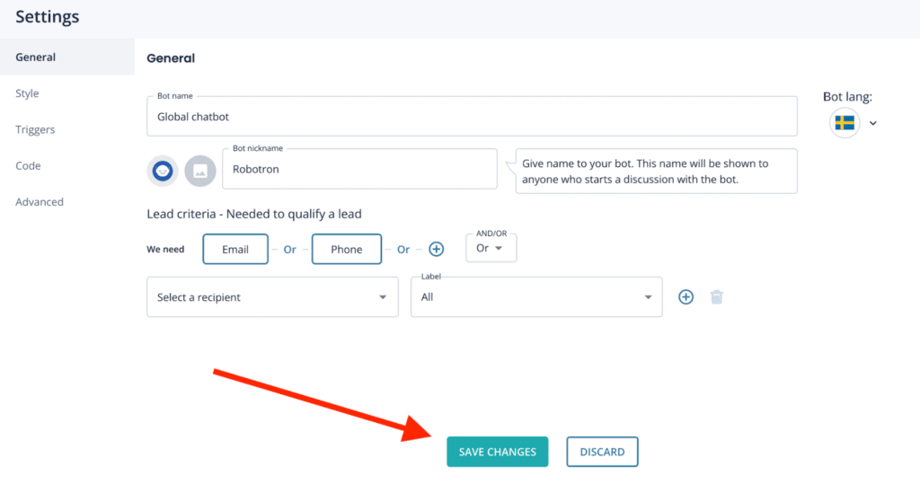Image resolution: width=920 pixels, height=485 pixels.
Task: Switch to the Style settings tab
Action: tap(27, 93)
